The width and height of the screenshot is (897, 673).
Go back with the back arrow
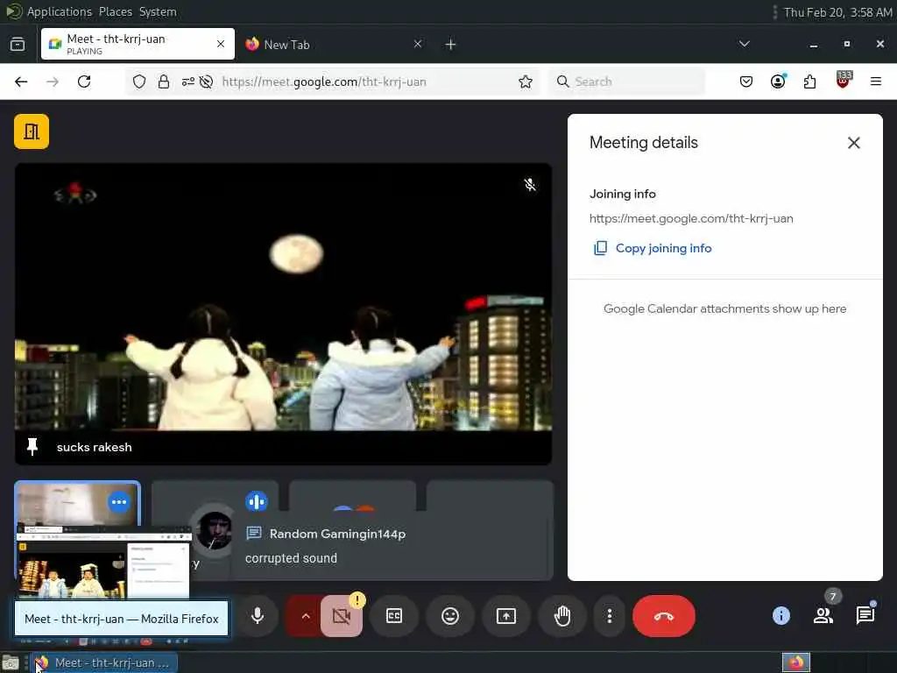21,81
